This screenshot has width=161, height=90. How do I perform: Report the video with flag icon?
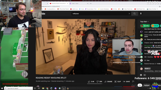tap(133, 81)
